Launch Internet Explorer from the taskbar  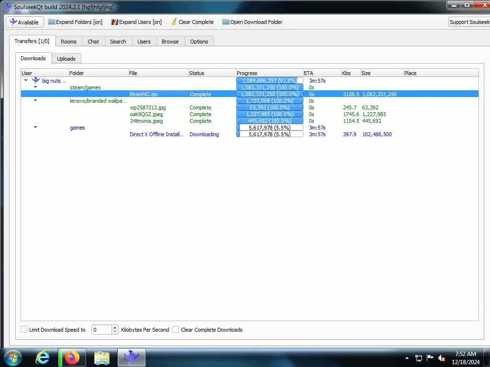(42, 357)
